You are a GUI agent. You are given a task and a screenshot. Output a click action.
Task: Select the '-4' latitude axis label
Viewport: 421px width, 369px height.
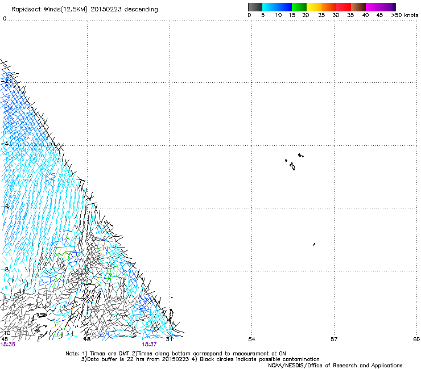click(5, 144)
